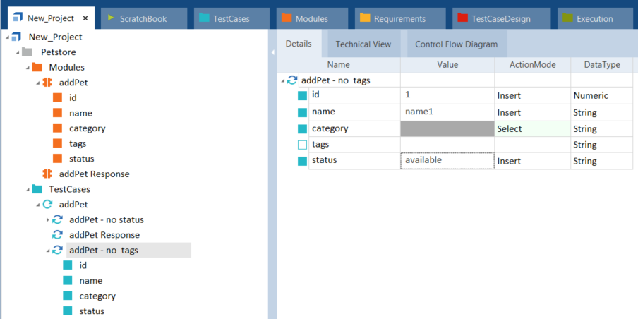
Task: Toggle the category checkbox square in grid
Action: click(302, 128)
